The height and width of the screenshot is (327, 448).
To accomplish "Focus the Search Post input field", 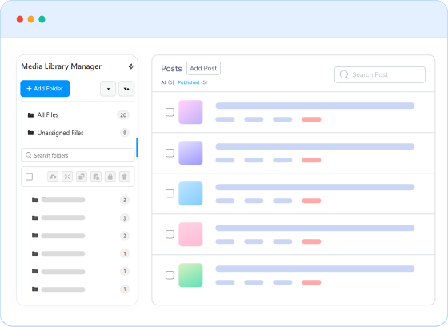I will 380,74.
